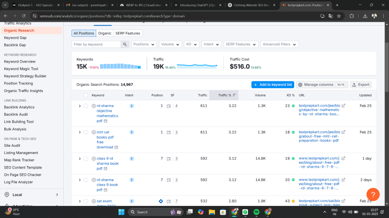Image resolution: width=389 pixels, height=218 pixels.
Task: Click add icon beside 'rd sharma objective mathematics pdf'
Action: coord(94,106)
